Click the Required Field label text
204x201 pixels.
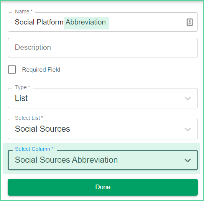41,70
